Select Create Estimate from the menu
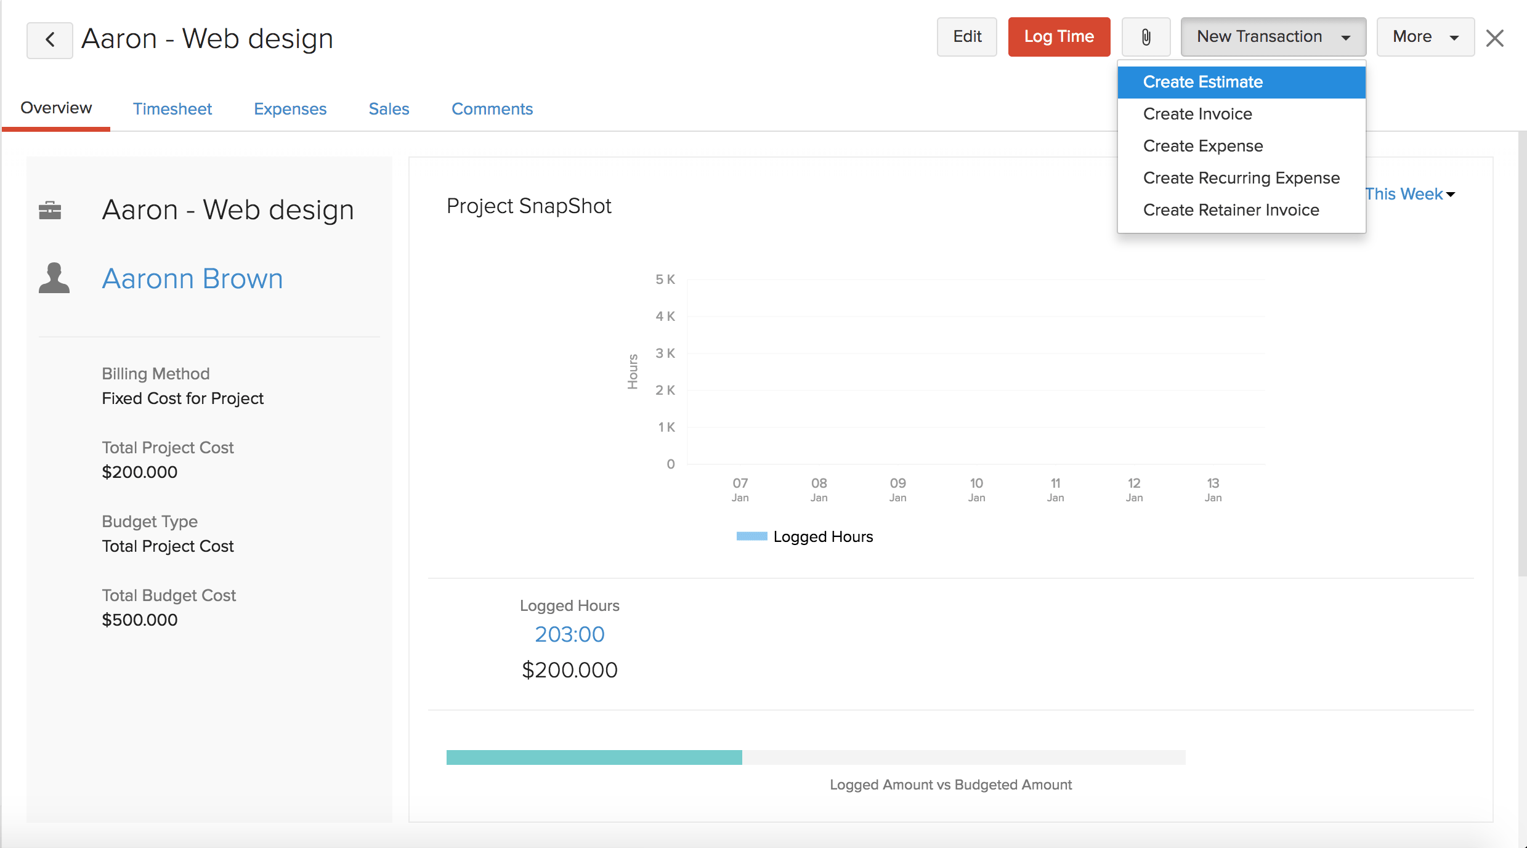The image size is (1527, 848). pyautogui.click(x=1202, y=81)
